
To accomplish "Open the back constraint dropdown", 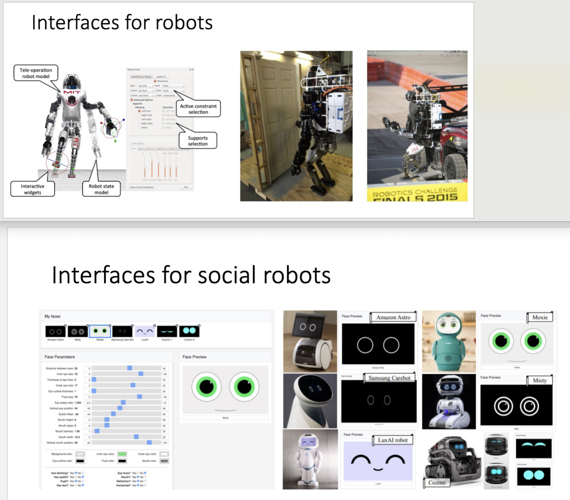I will point(173,86).
